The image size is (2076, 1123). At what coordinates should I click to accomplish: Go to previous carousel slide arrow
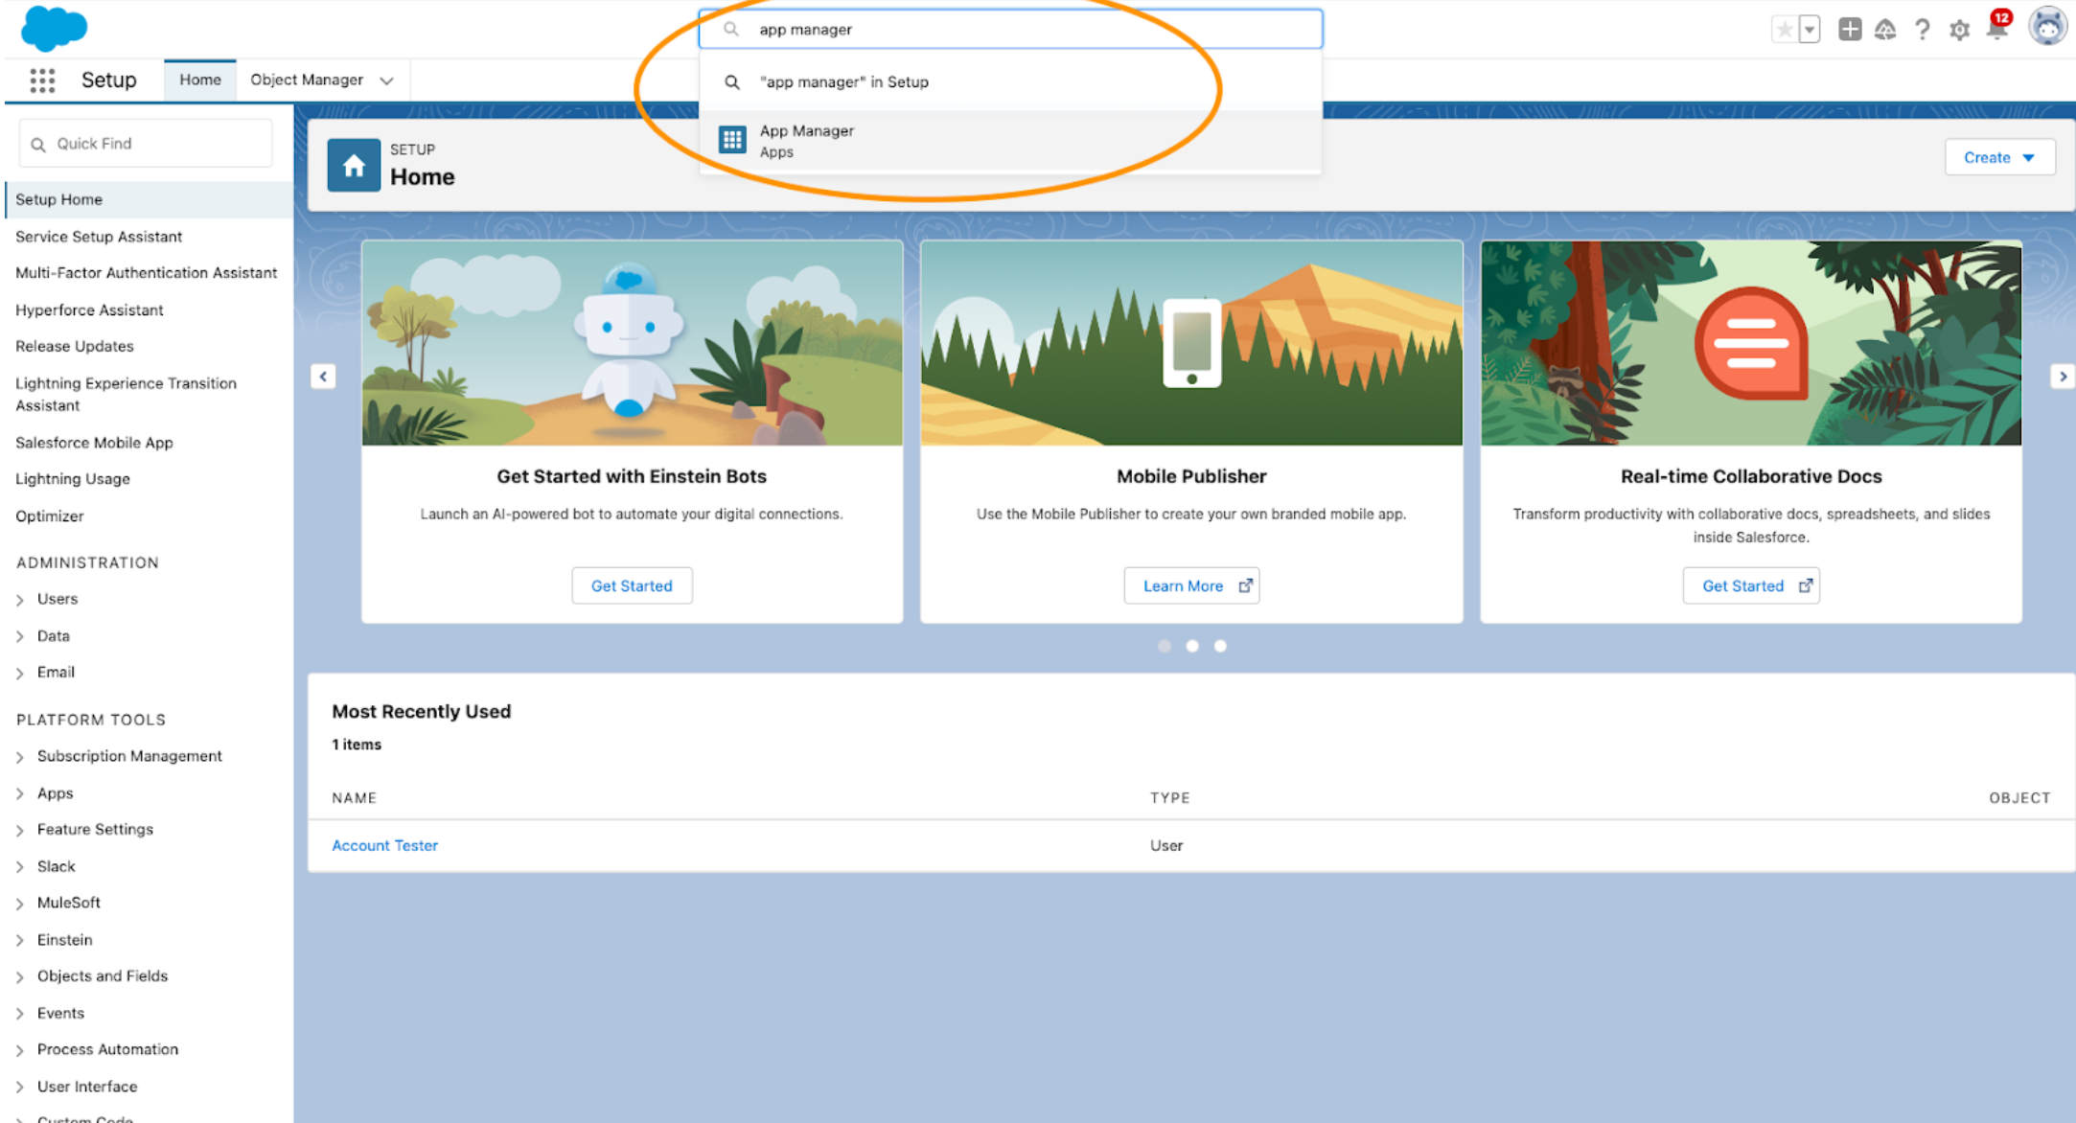pyautogui.click(x=323, y=377)
